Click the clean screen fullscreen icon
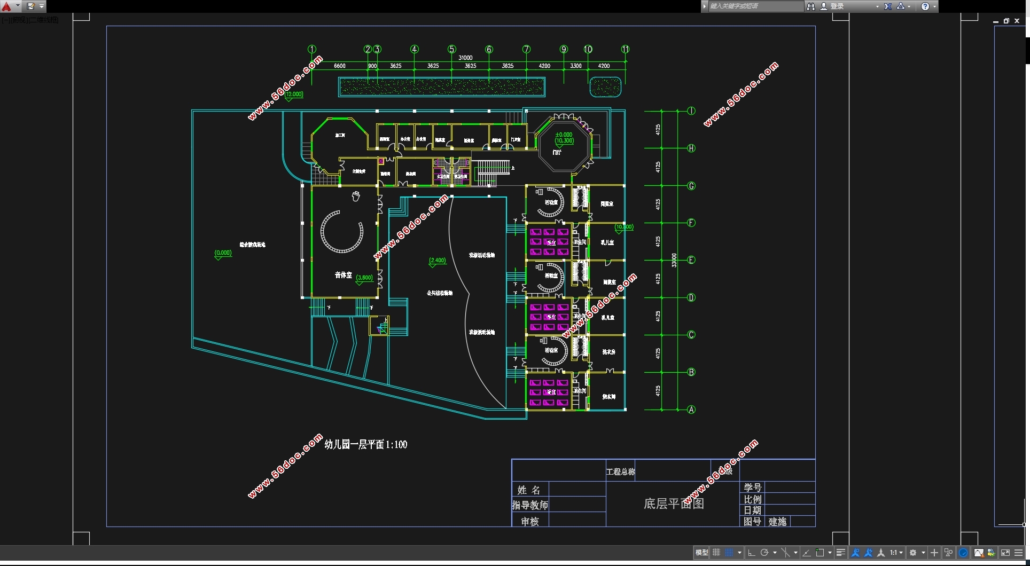Viewport: 1030px width, 566px height. (1005, 553)
